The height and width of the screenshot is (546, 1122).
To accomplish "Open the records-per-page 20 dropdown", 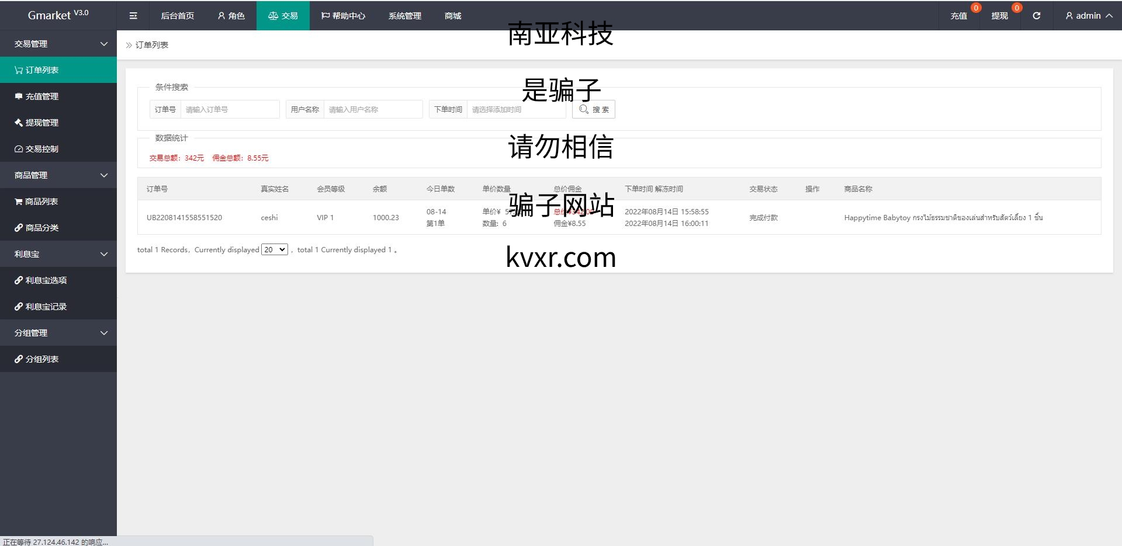I will [275, 249].
